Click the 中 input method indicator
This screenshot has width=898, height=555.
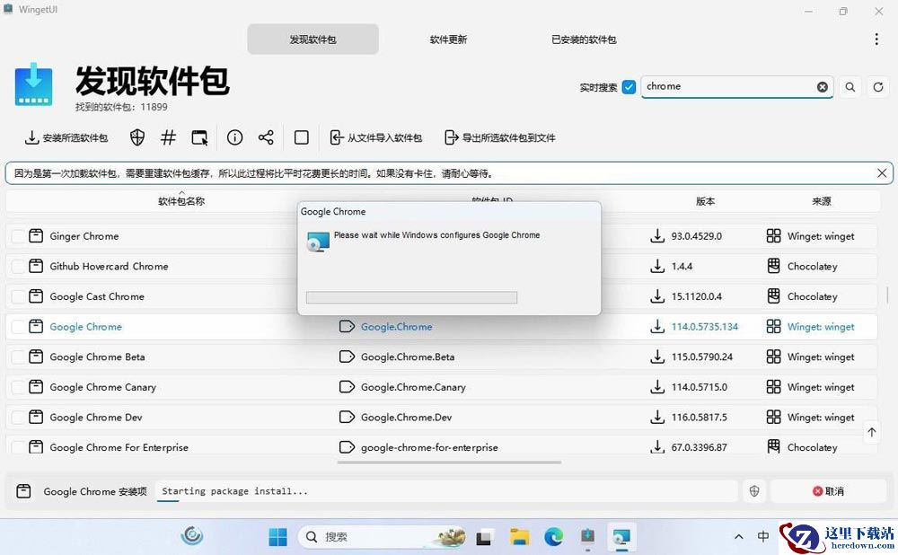(x=762, y=537)
